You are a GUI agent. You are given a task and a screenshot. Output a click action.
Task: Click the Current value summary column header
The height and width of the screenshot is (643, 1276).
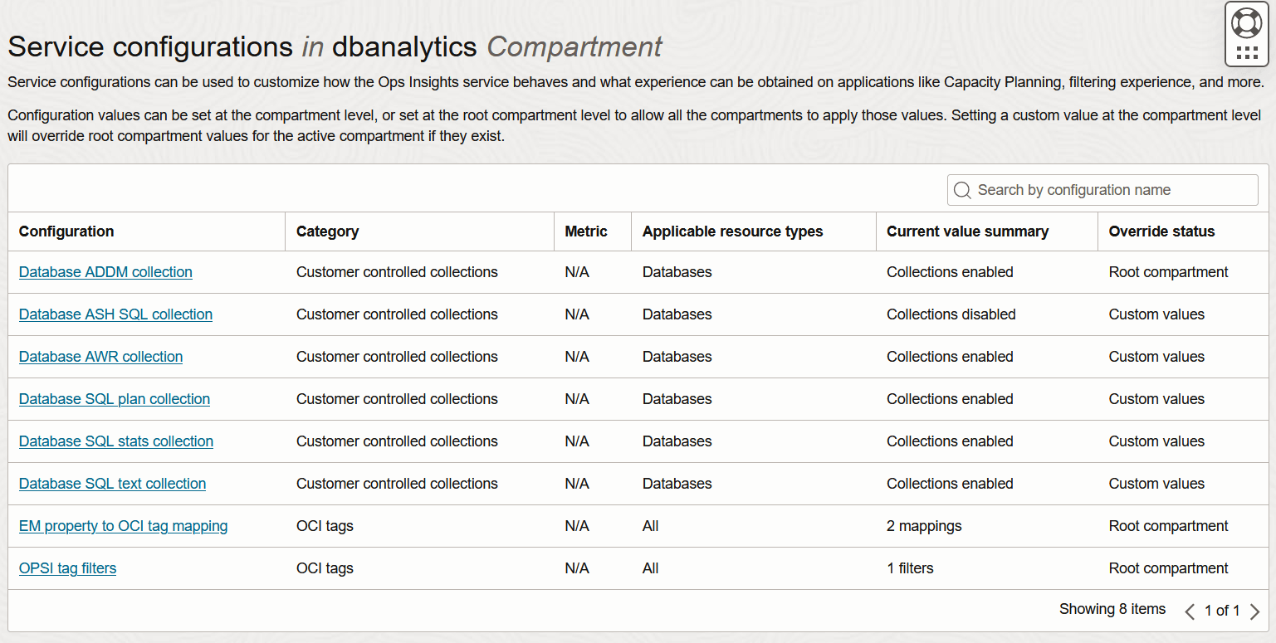967,231
